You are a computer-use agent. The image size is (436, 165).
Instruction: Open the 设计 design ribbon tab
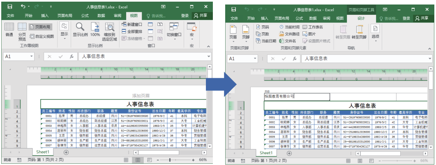361,18
